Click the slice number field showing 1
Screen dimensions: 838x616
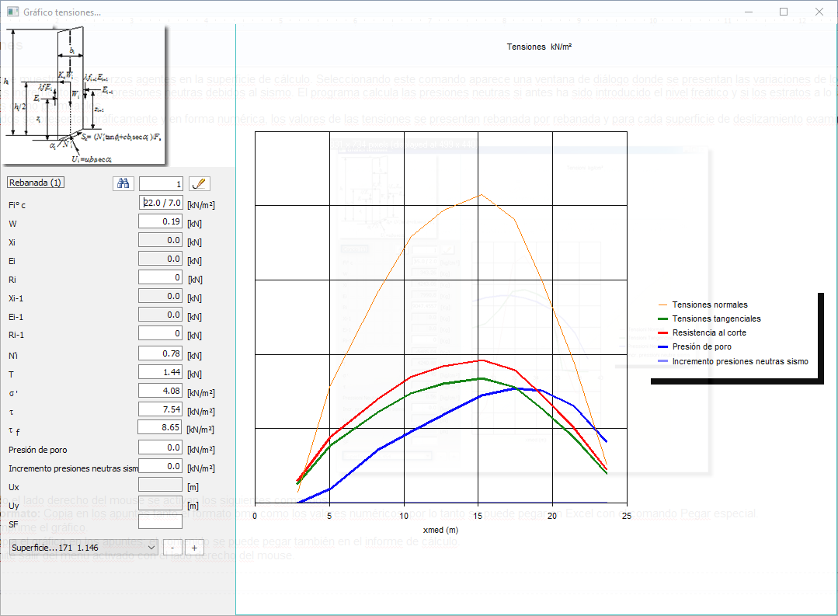click(161, 184)
